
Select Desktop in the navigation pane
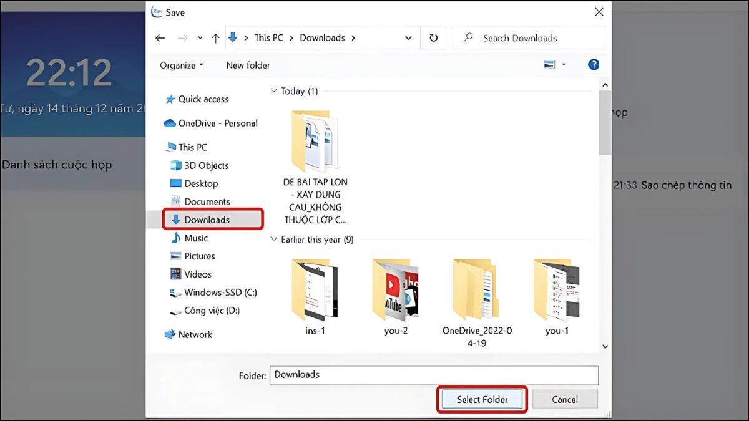pos(201,184)
